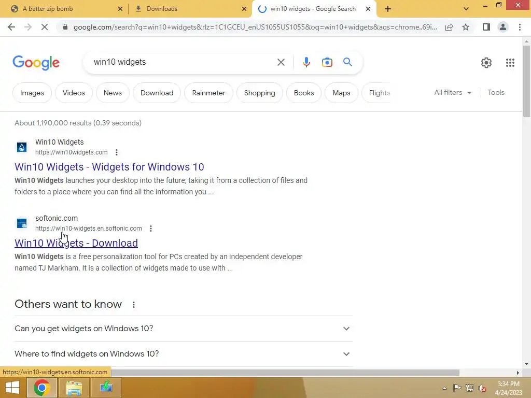The image size is (531, 398).
Task: Show hidden system tray icons
Action: [x=444, y=388]
